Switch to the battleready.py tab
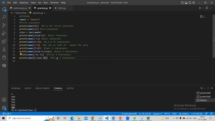The image size is (215, 121). (x=20, y=8)
